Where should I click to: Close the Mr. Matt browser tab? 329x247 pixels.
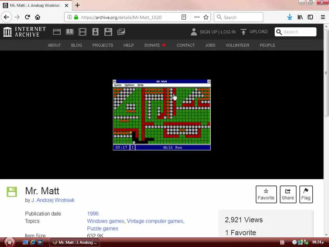[x=67, y=5]
